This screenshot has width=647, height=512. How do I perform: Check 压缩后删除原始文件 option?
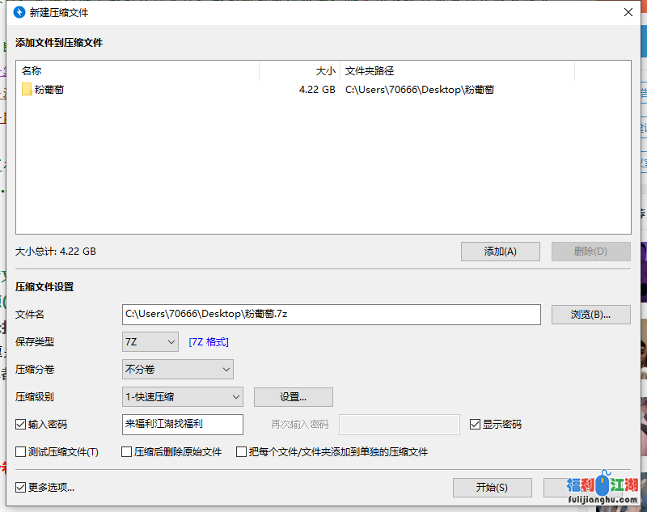pyautogui.click(x=127, y=452)
